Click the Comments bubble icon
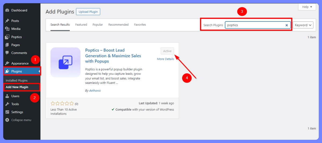 [x=7, y=53]
